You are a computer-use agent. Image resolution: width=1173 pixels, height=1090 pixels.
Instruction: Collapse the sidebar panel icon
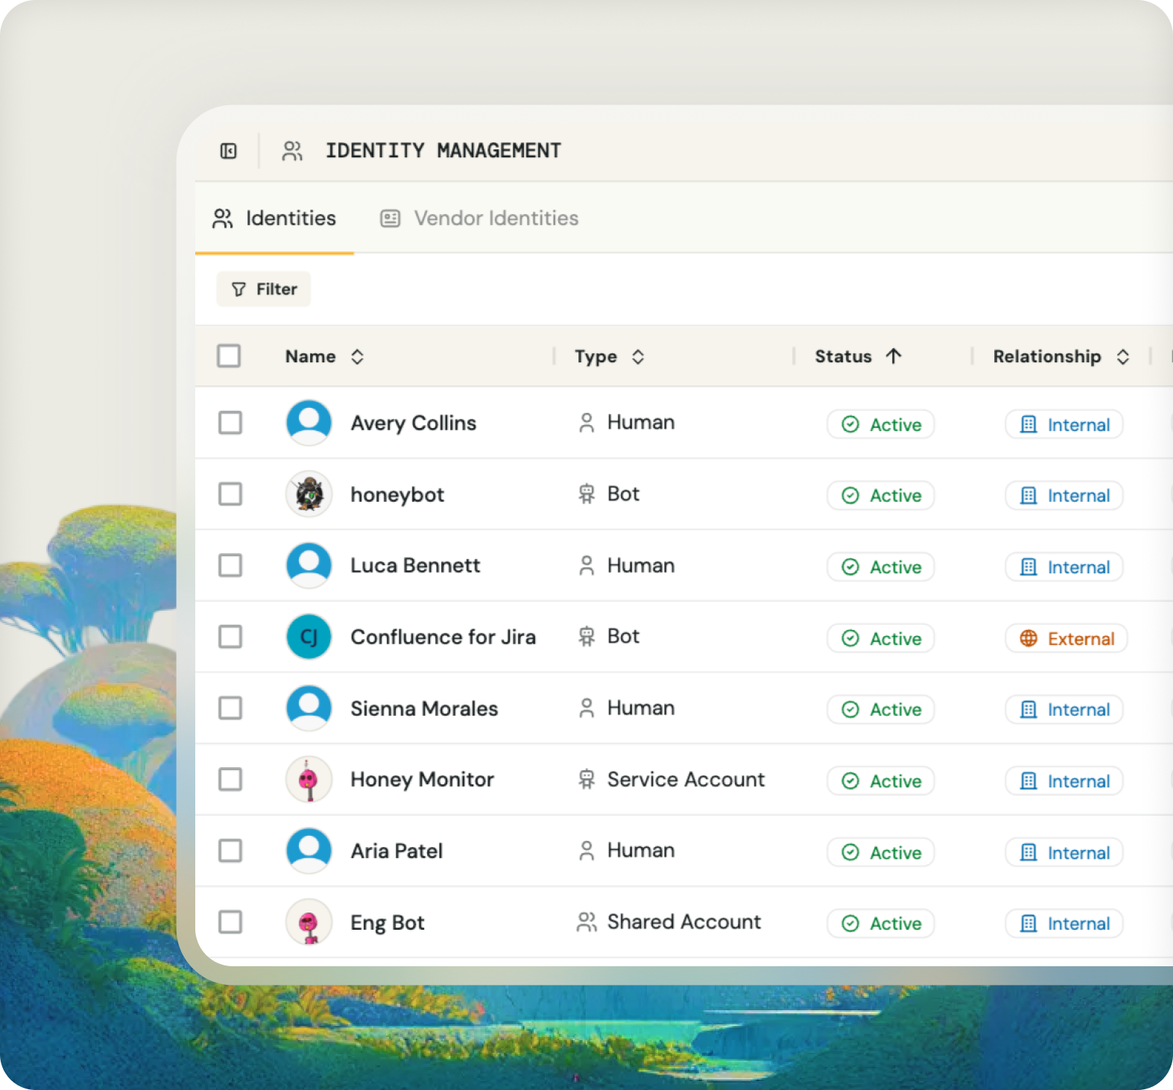tap(229, 151)
